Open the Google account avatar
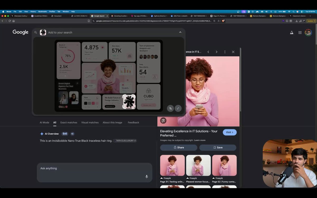Viewport: 317px width, 198px height. point(308,32)
